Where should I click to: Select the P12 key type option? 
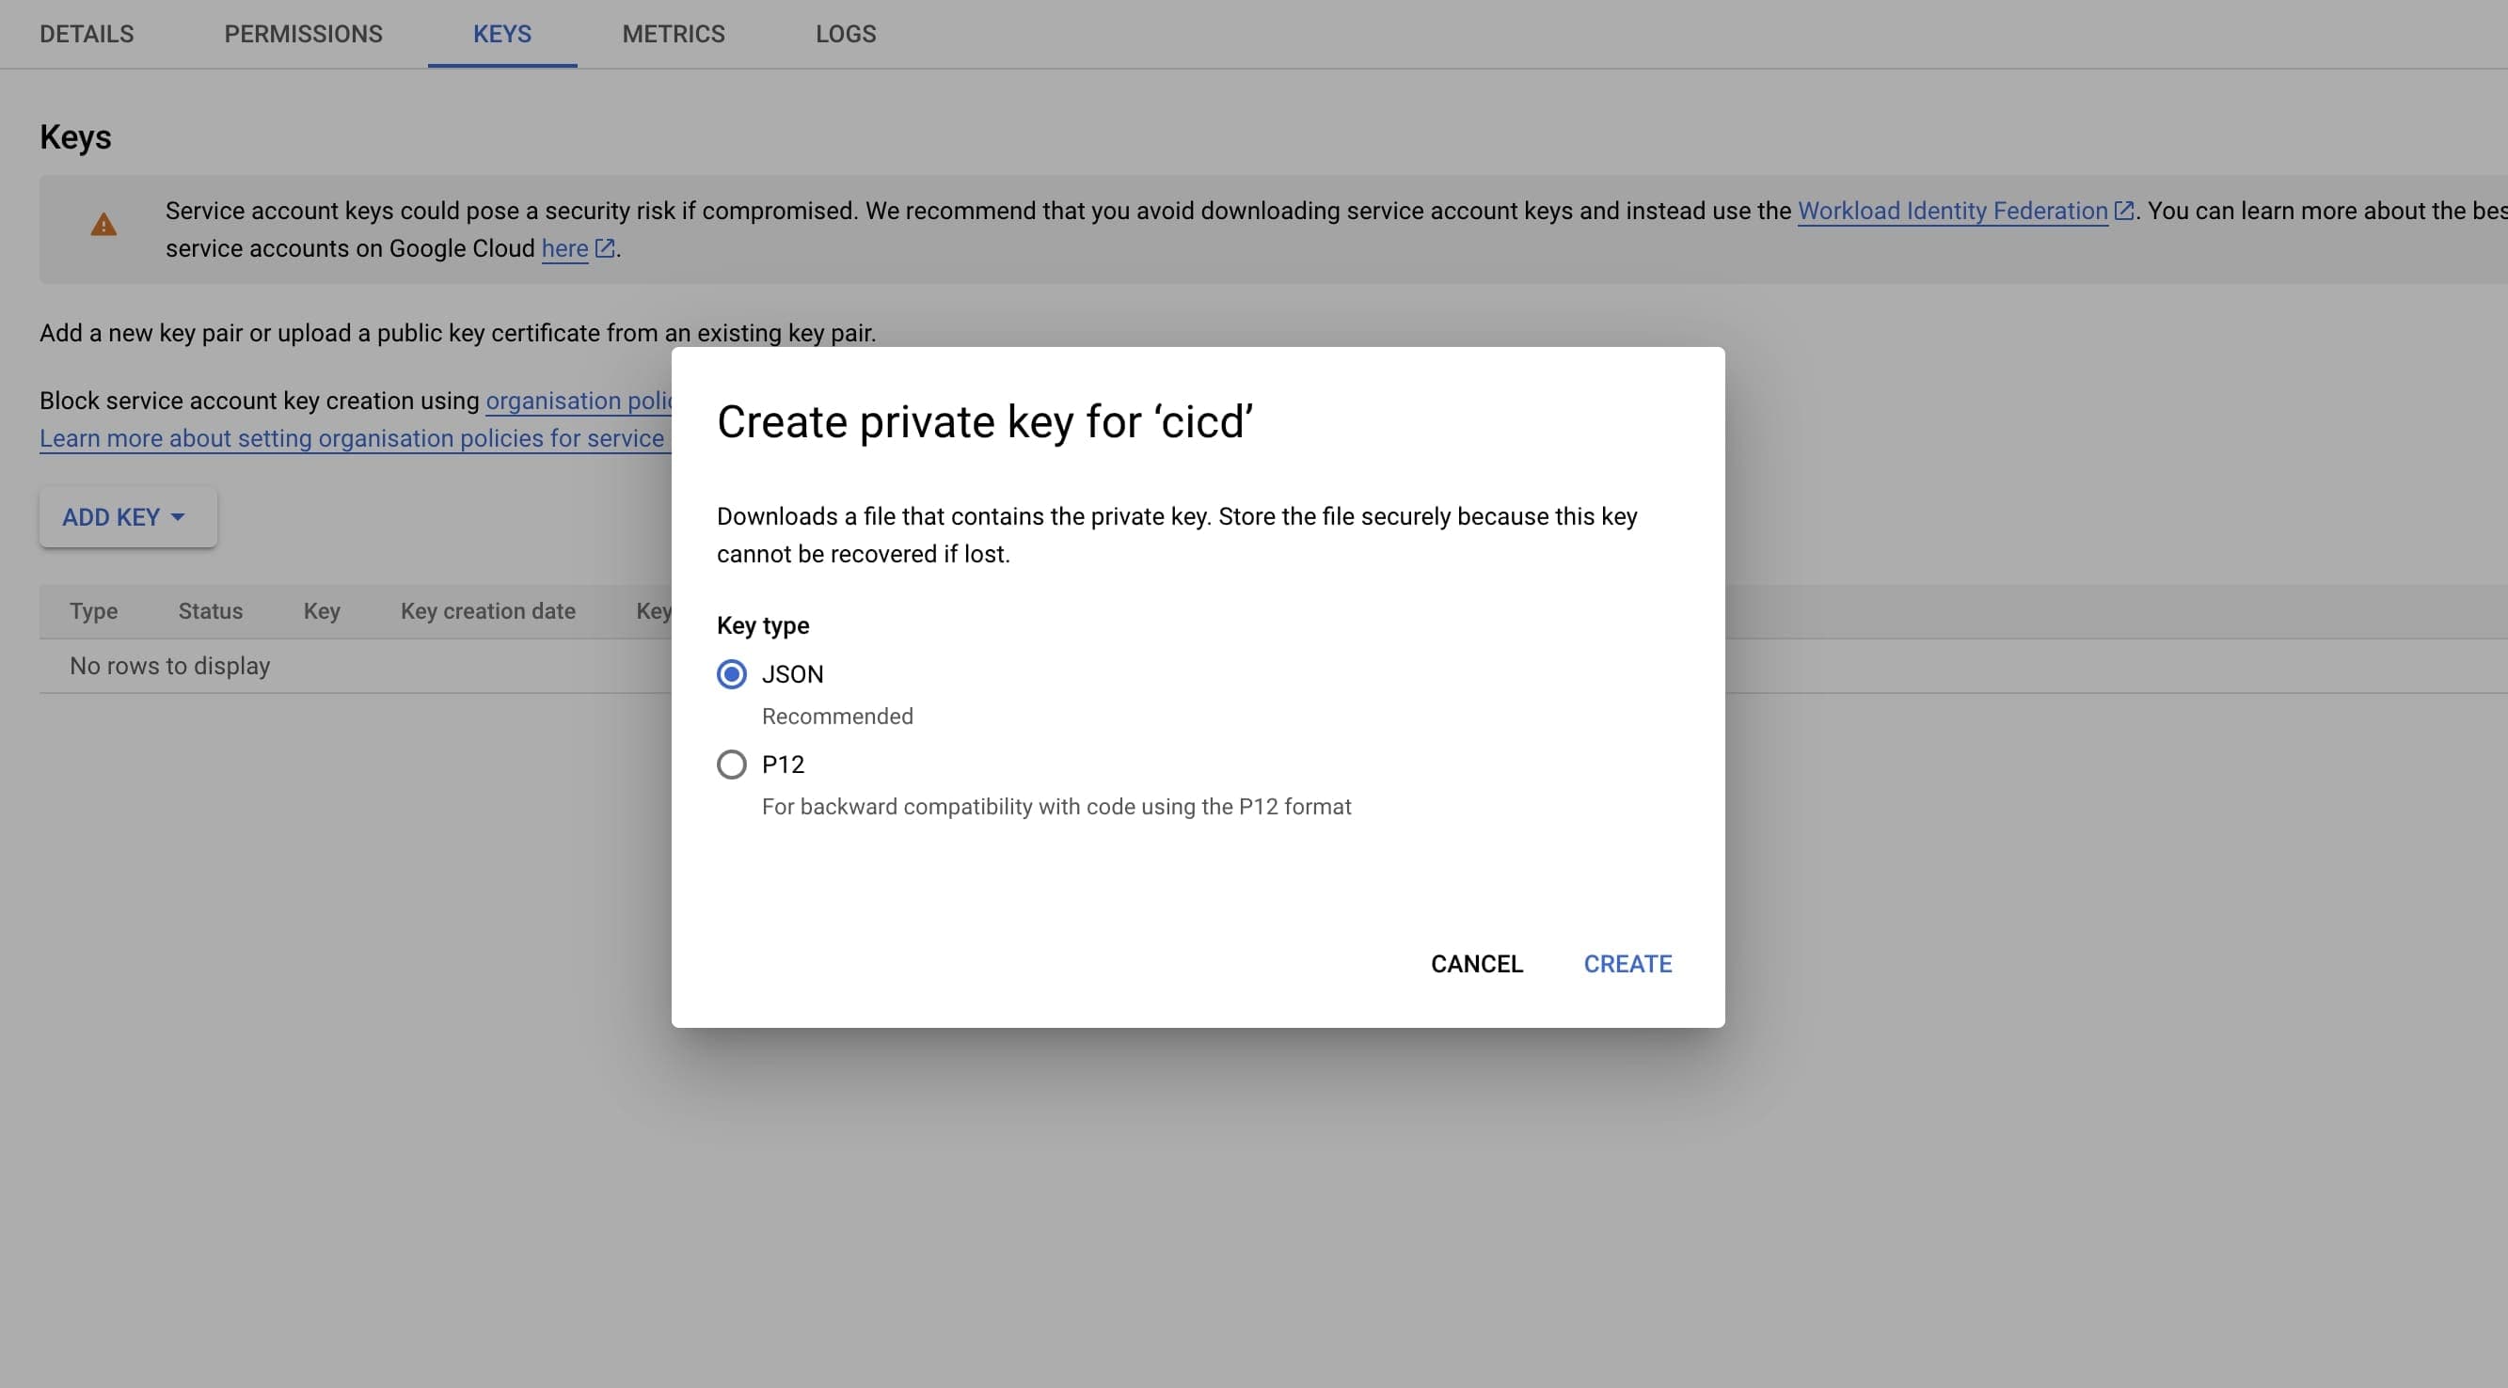pyautogui.click(x=732, y=765)
